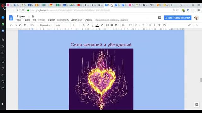Increase the paragraph indent
This screenshot has height=113, width=202.
point(154,25)
